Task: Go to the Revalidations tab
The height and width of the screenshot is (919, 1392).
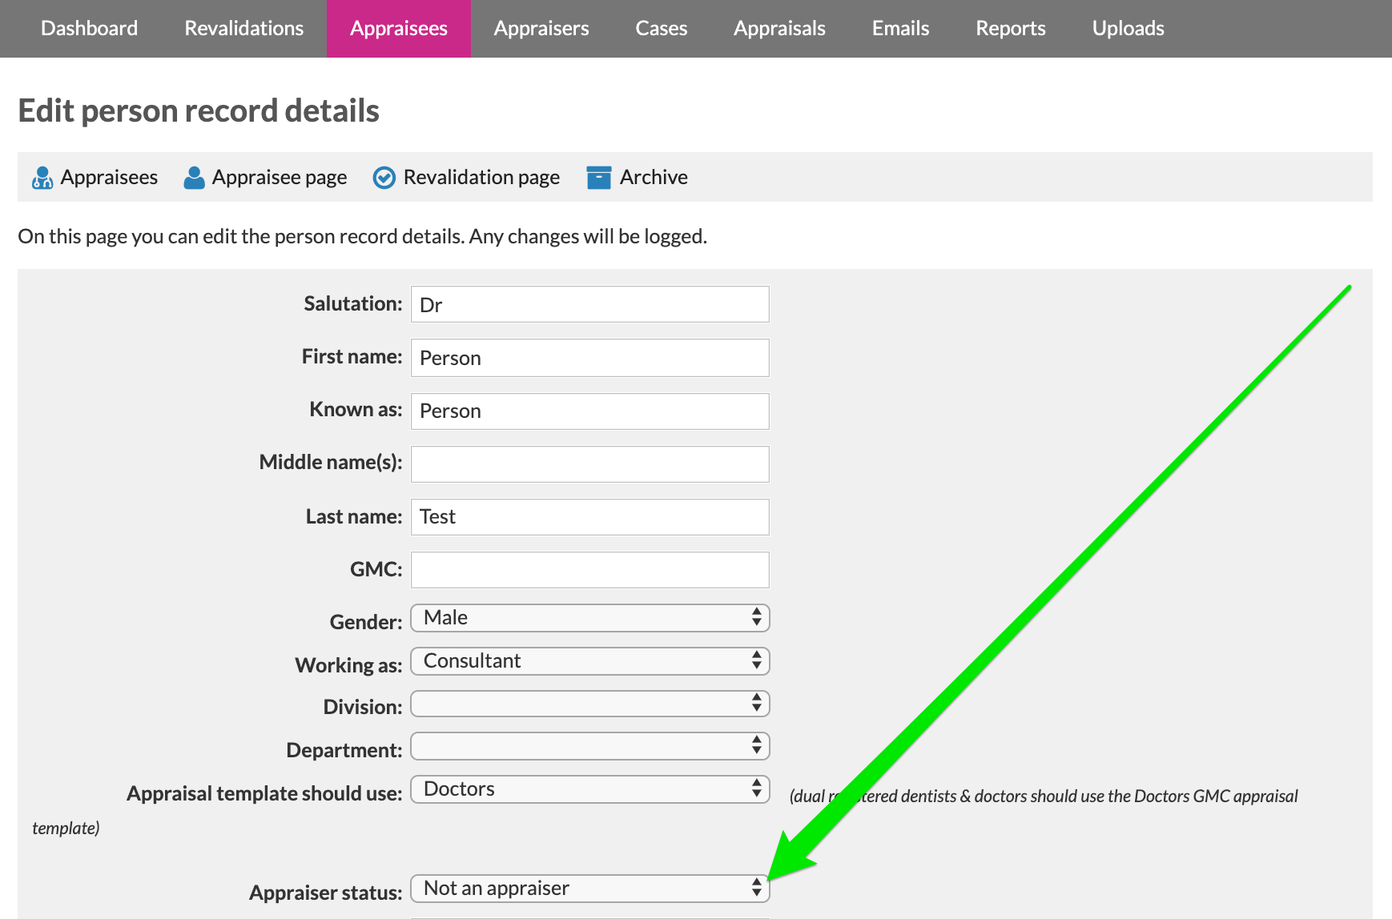Action: click(x=244, y=29)
